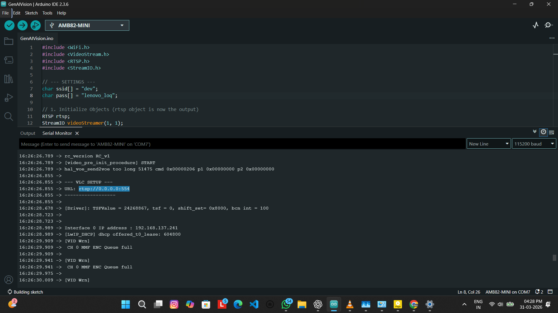Open the Wi-Fi network tray icon
The height and width of the screenshot is (313, 558).
click(x=492, y=304)
